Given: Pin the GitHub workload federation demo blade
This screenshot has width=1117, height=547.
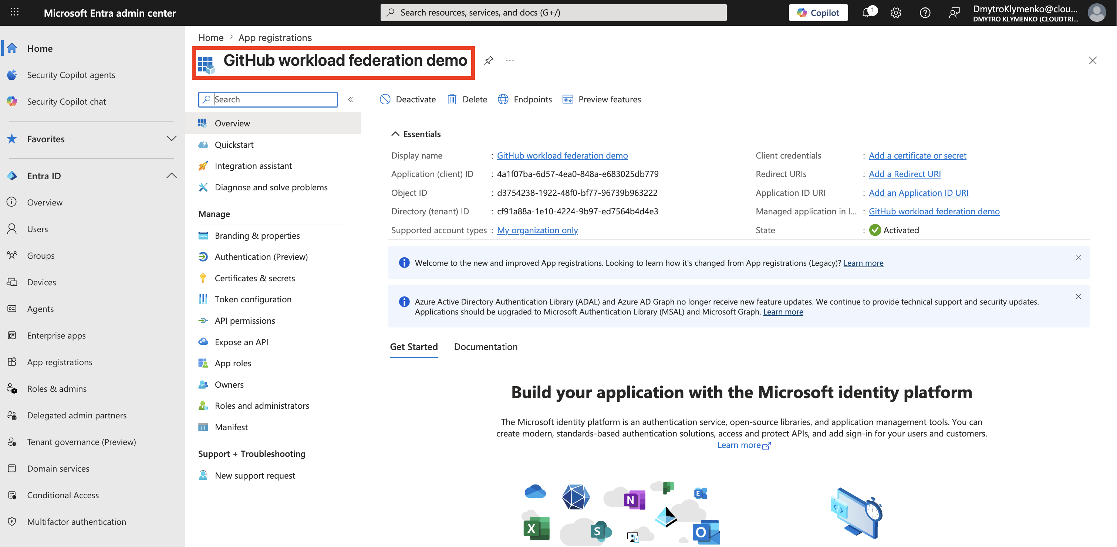Looking at the screenshot, I should pyautogui.click(x=489, y=60).
